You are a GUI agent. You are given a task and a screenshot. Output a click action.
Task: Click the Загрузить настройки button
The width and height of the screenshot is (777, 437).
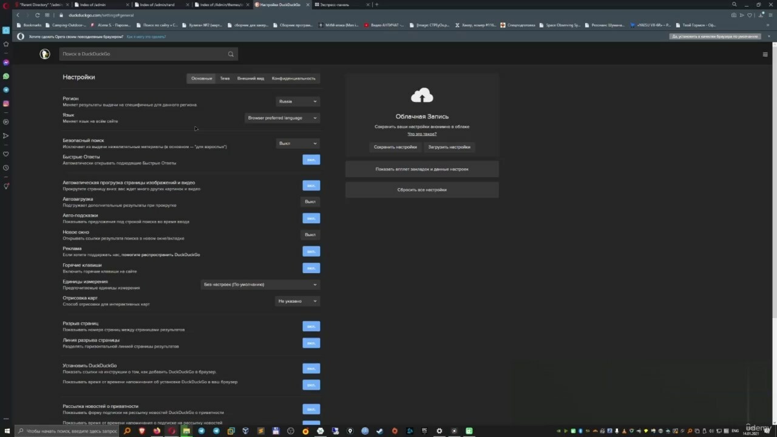449,147
